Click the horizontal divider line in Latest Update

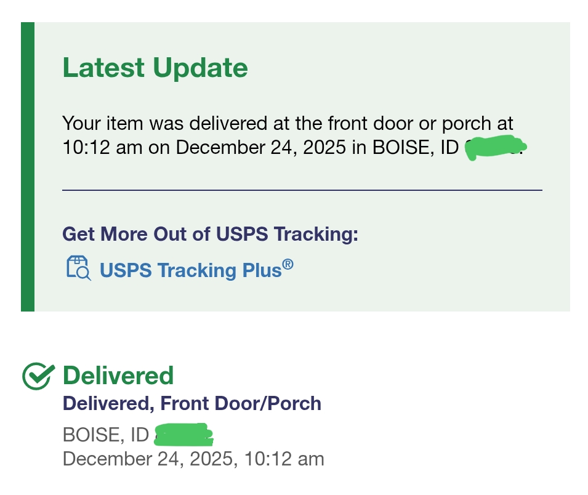pyautogui.click(x=302, y=191)
